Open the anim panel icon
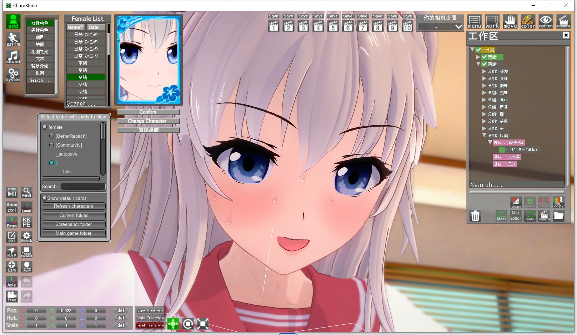The height and width of the screenshot is (335, 577). (x=13, y=39)
